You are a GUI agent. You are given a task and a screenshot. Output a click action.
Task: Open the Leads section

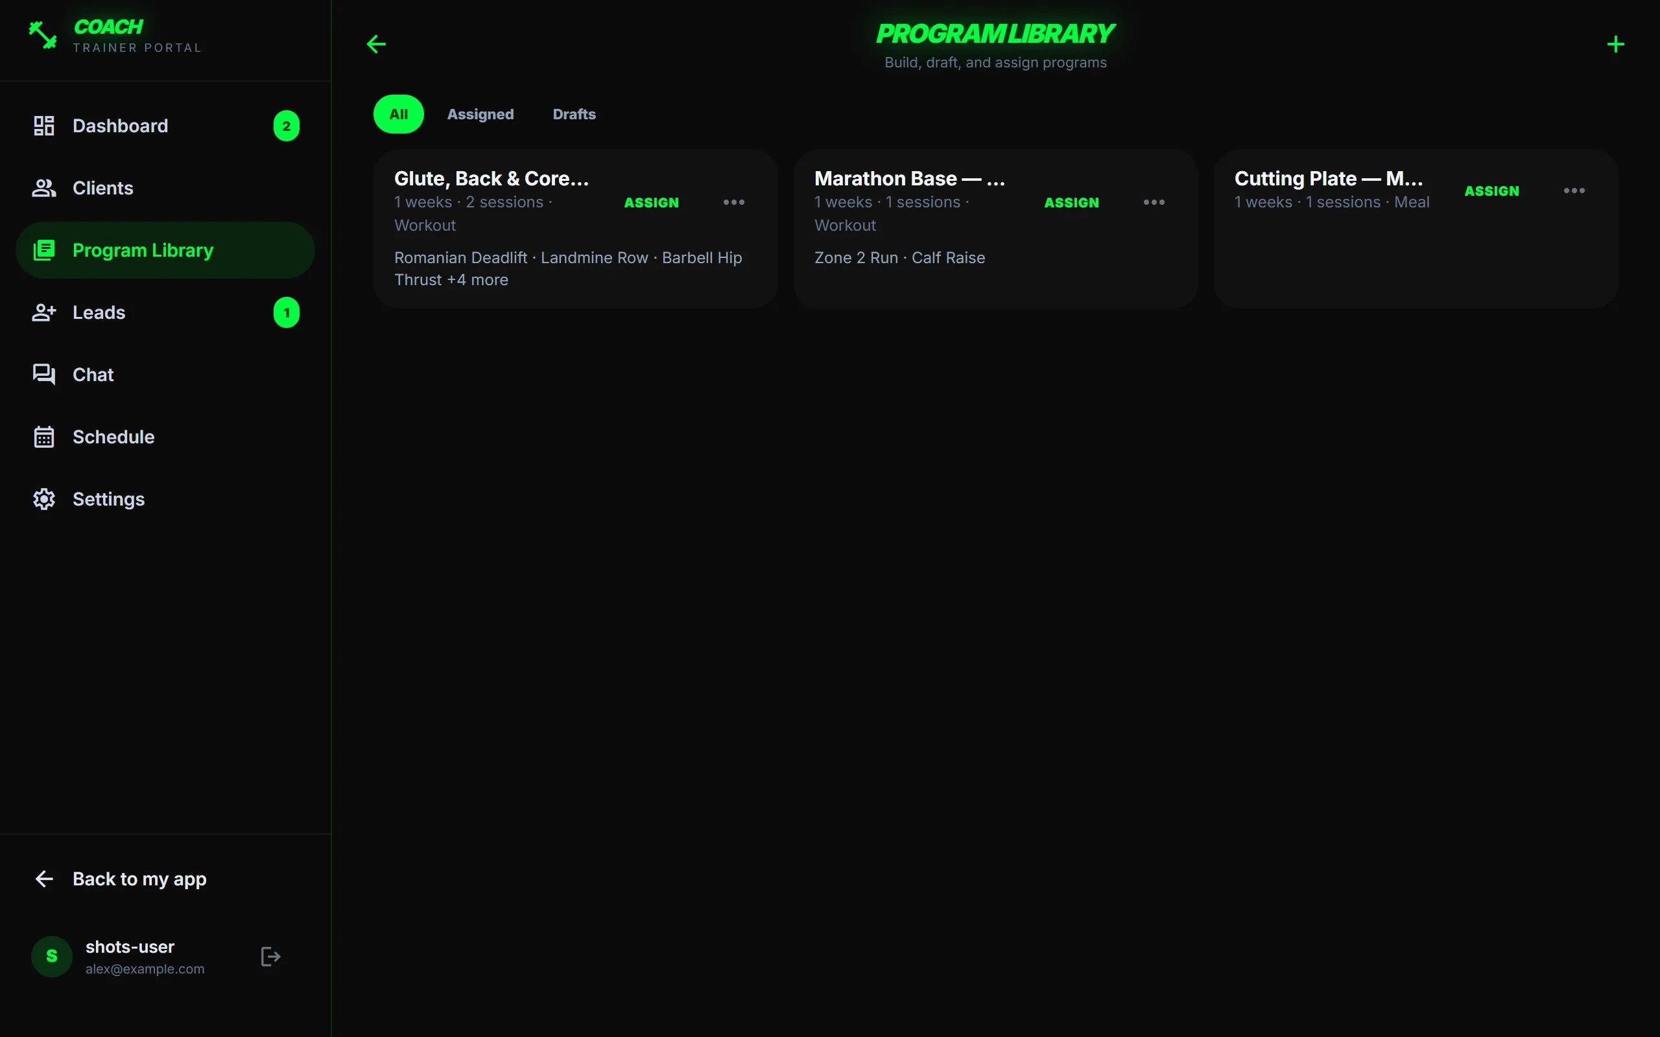coord(165,313)
